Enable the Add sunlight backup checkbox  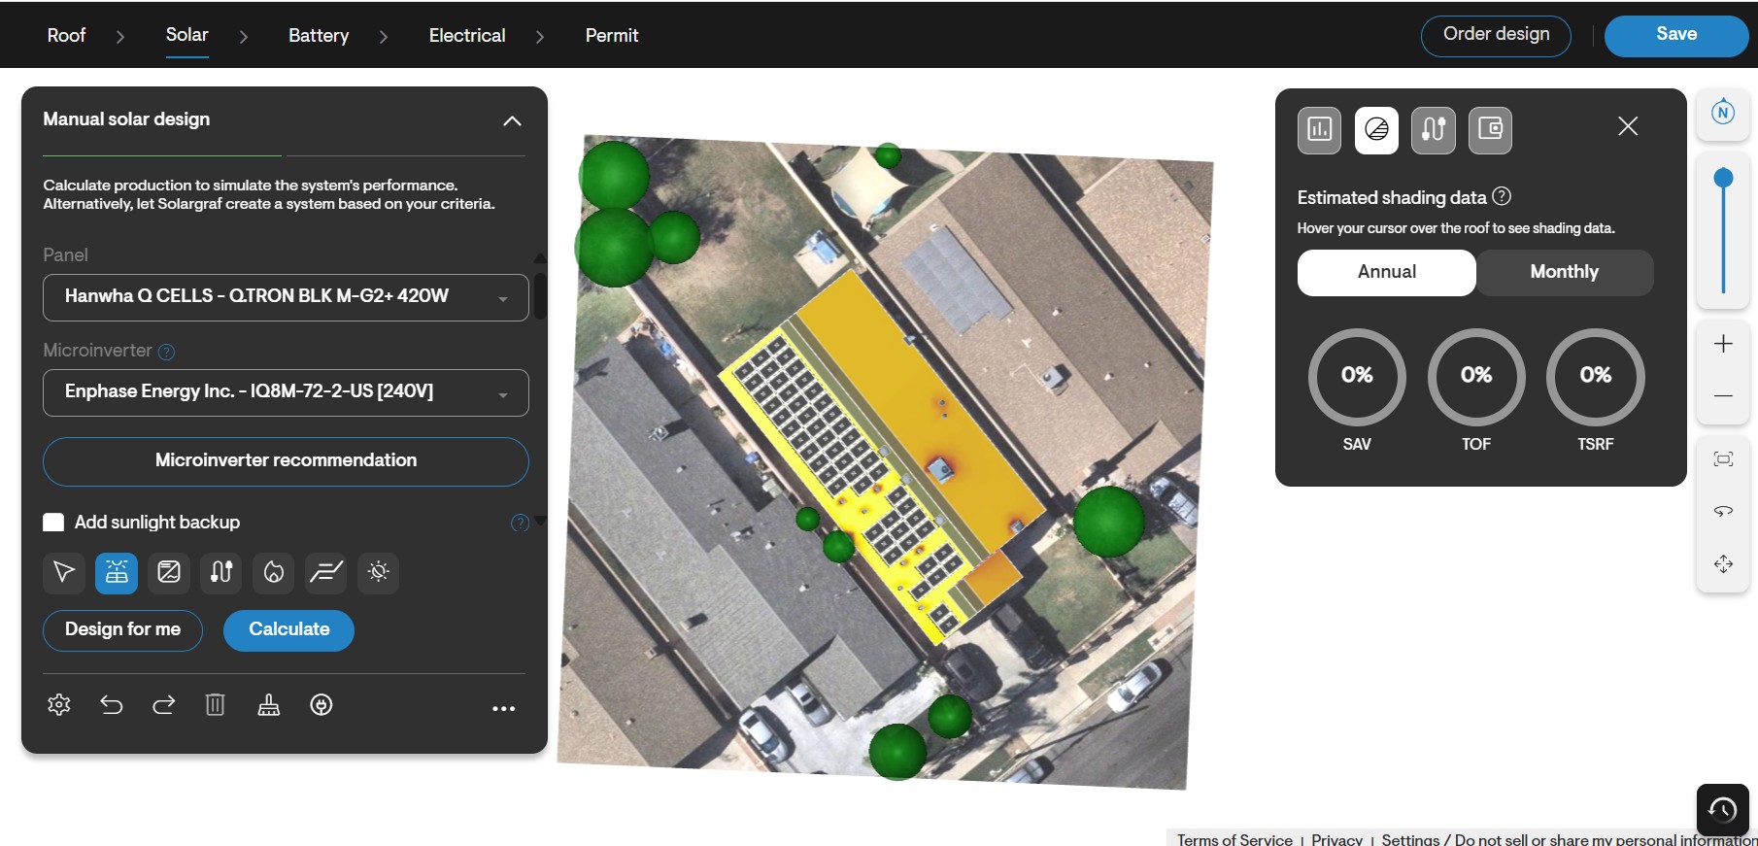point(54,523)
